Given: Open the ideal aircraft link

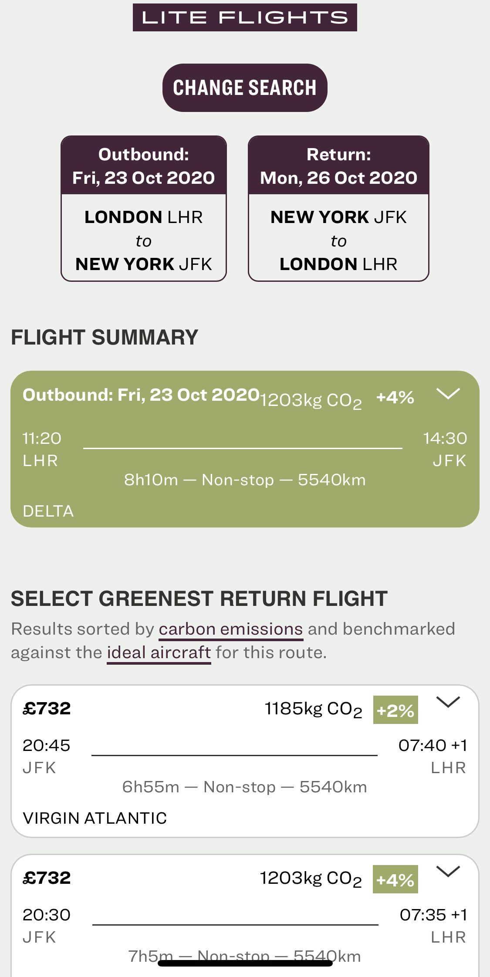Looking at the screenshot, I should (x=159, y=653).
